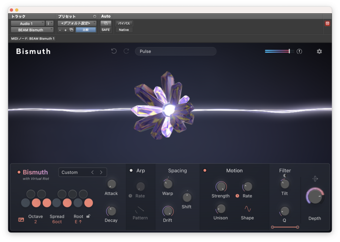Go to previous Custom chord preset
340x242 pixels.
click(93, 172)
